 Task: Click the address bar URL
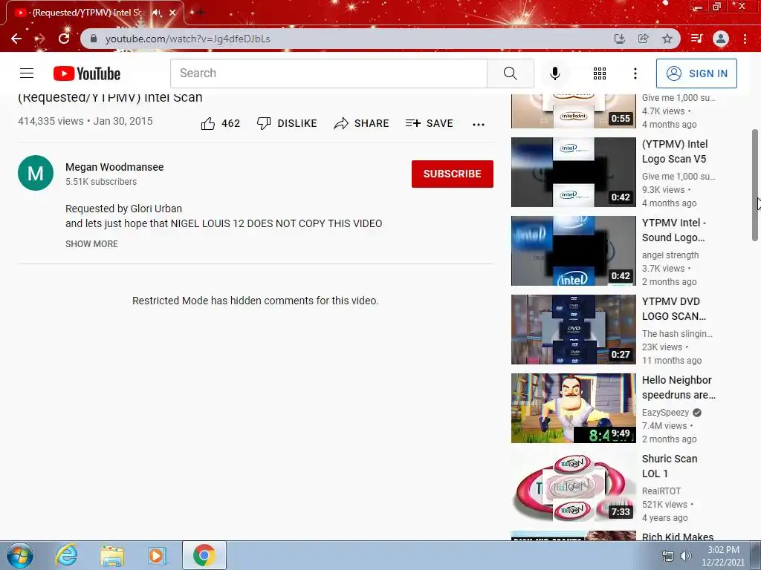click(x=187, y=39)
